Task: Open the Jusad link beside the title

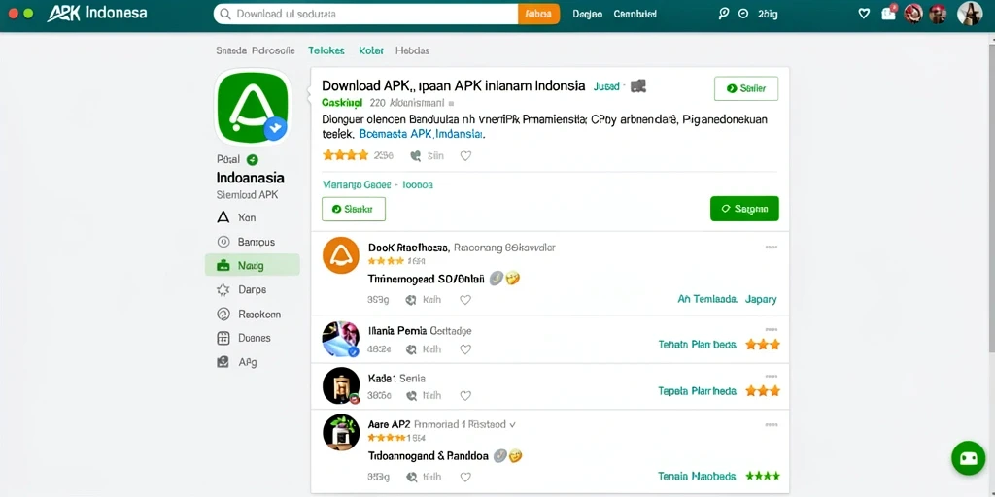Action: [606, 86]
